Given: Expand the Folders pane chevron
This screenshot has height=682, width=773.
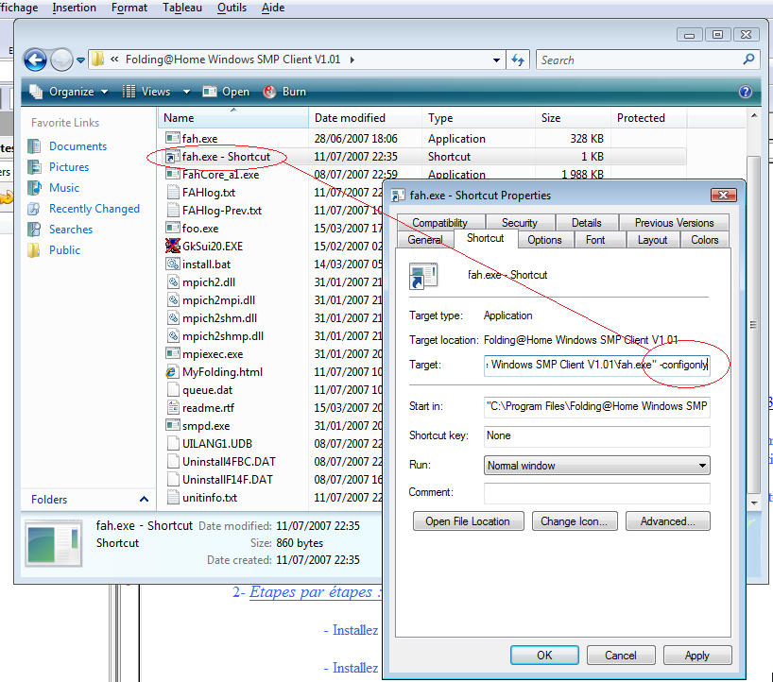Looking at the screenshot, I should (x=144, y=499).
